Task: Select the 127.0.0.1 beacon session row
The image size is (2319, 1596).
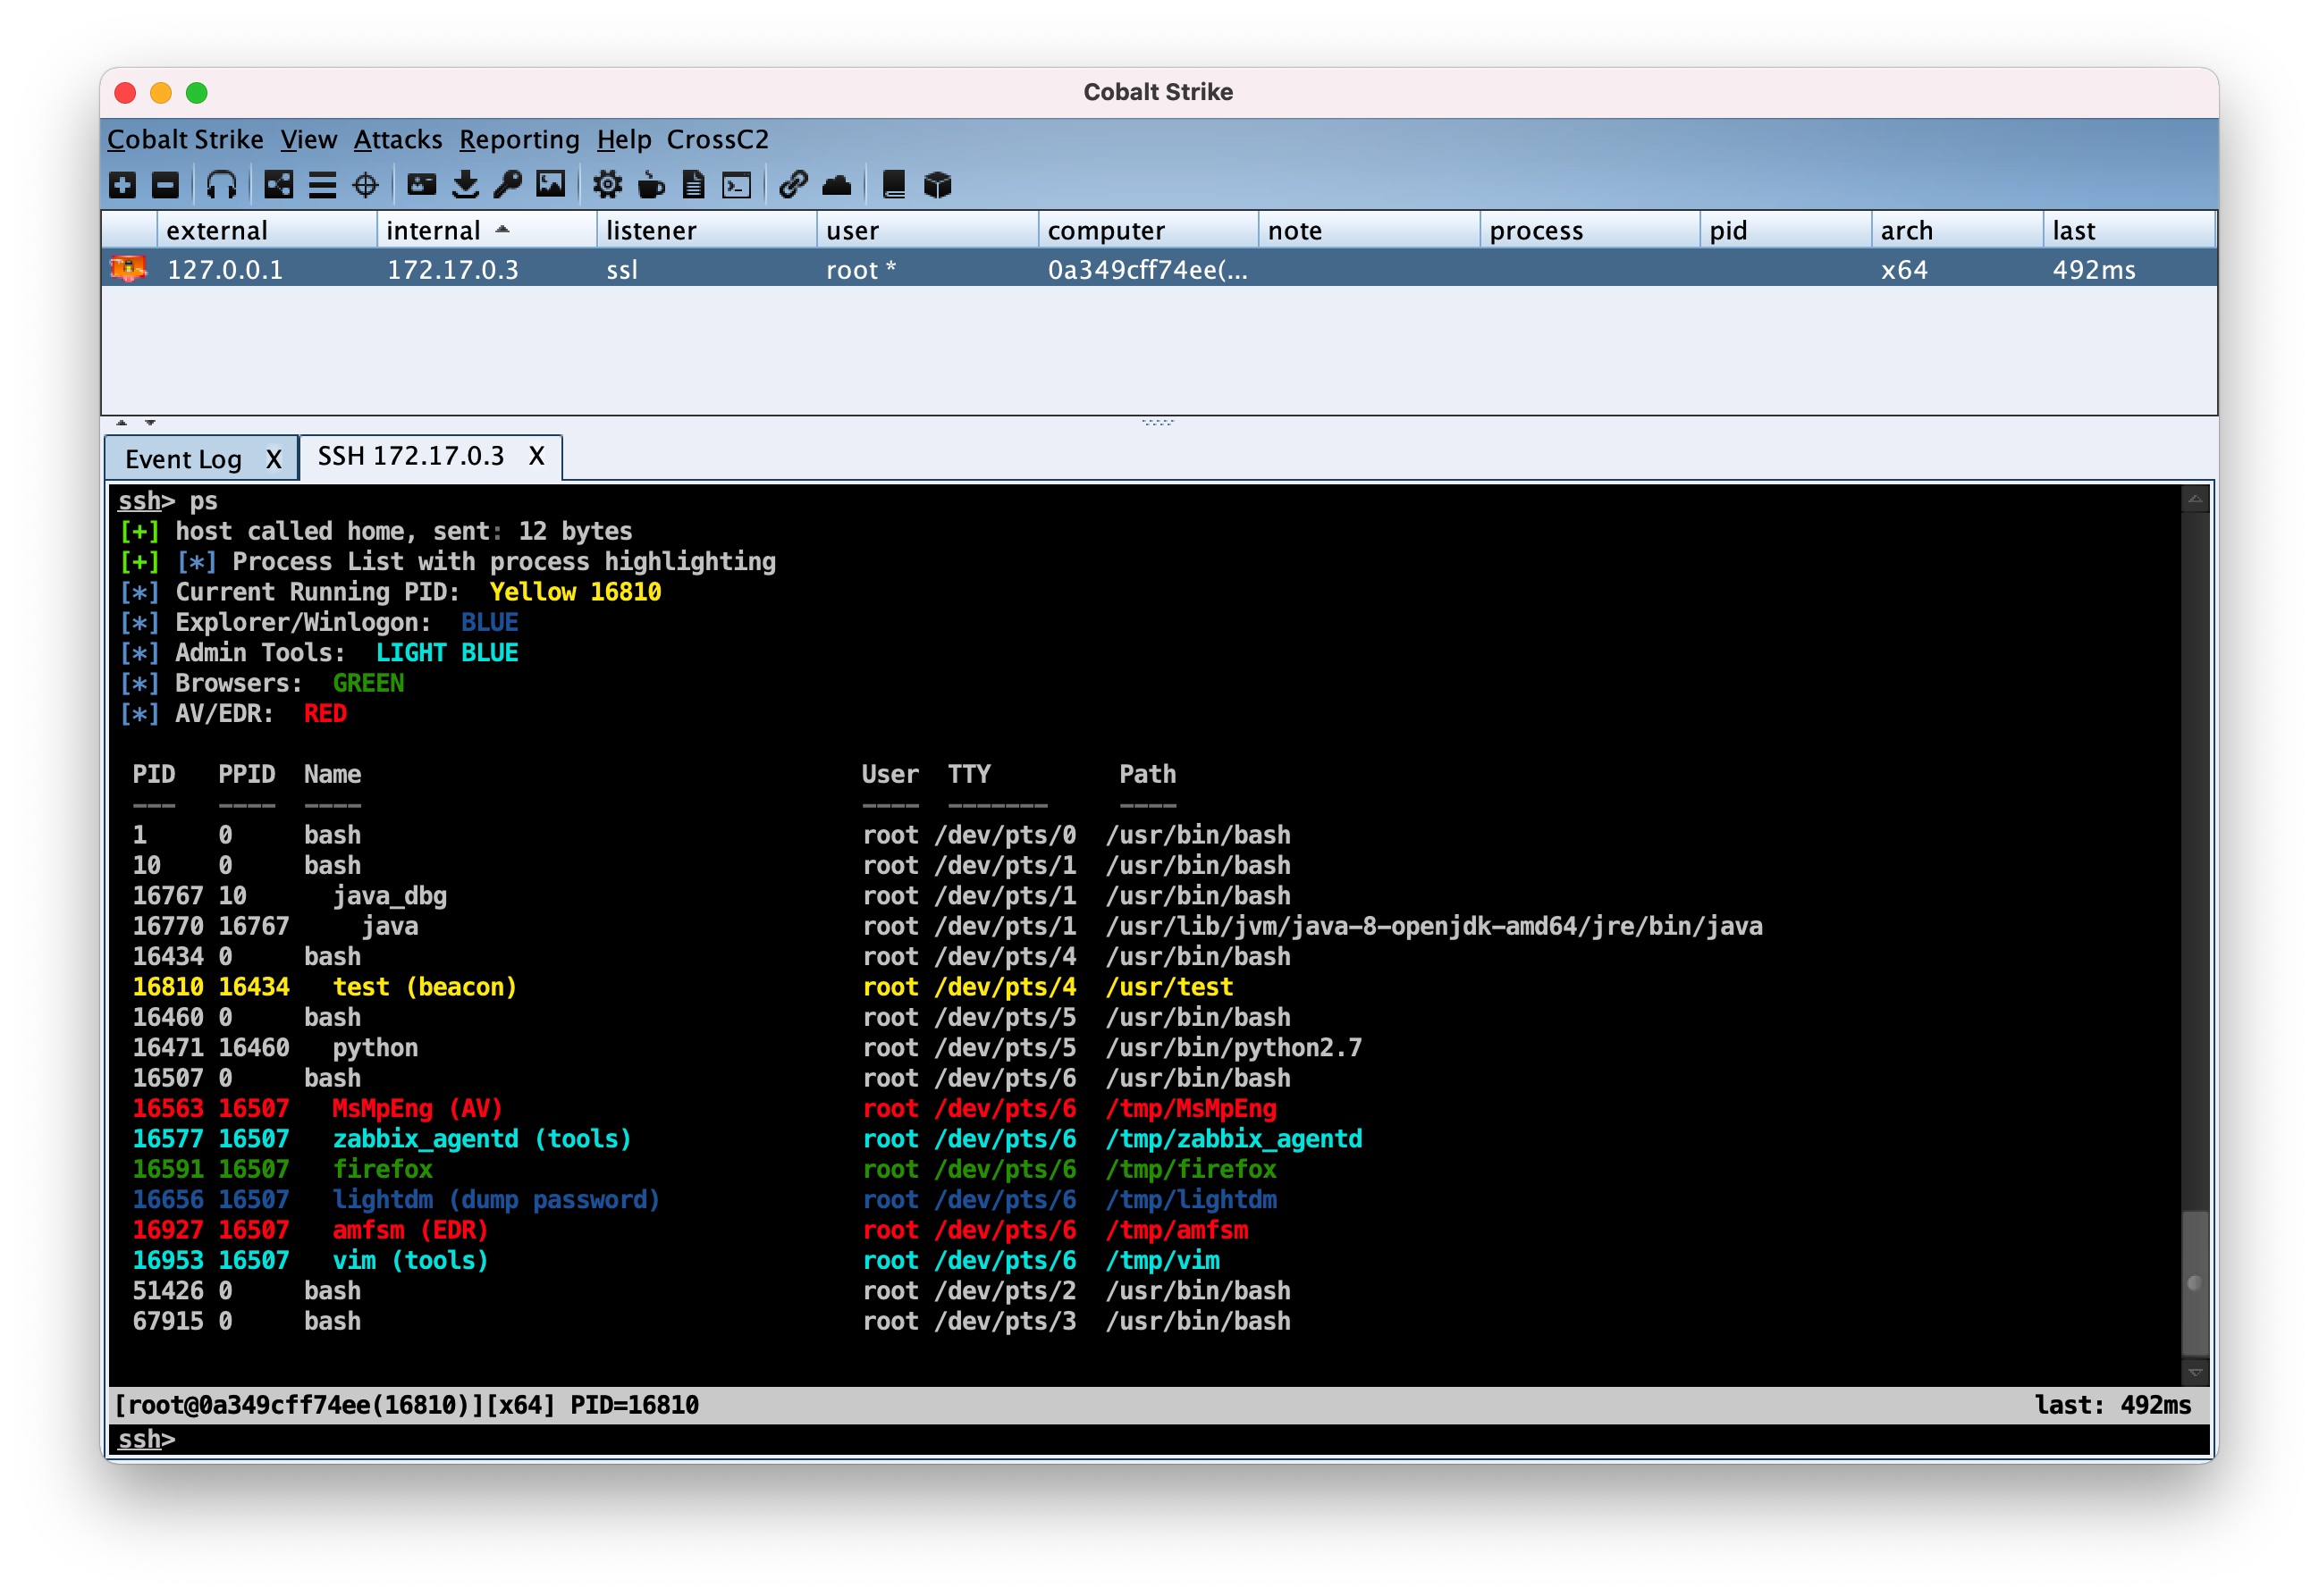Action: pos(225,270)
